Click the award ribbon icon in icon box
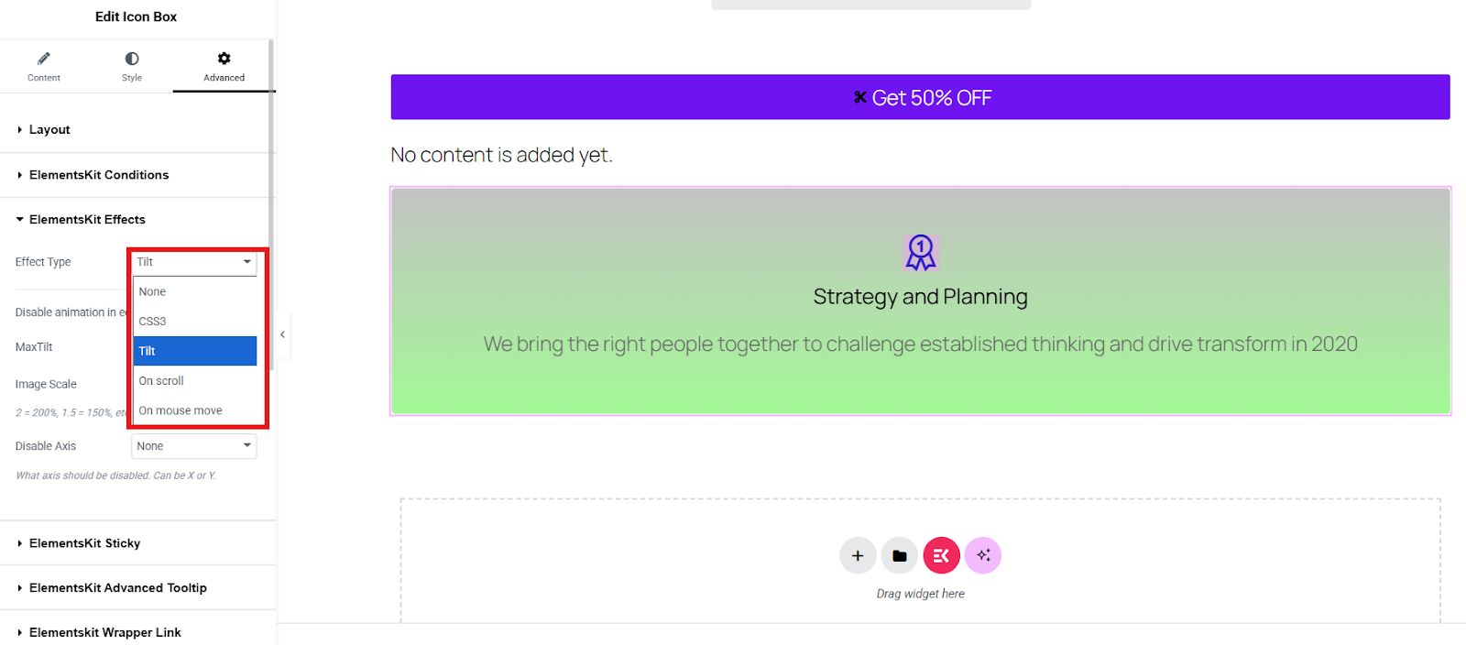Viewport: 1466px width, 645px height. [x=920, y=252]
